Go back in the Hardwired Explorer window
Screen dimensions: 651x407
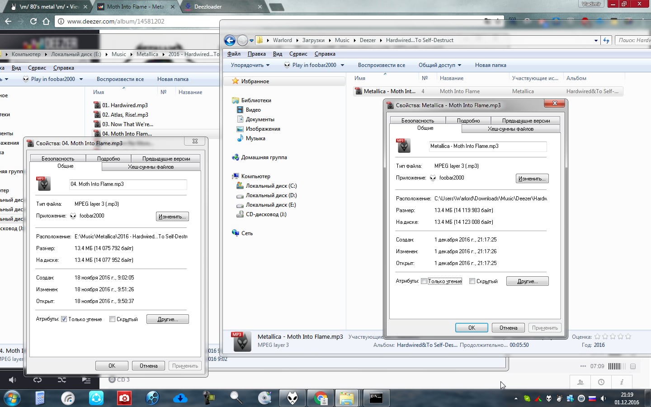230,40
